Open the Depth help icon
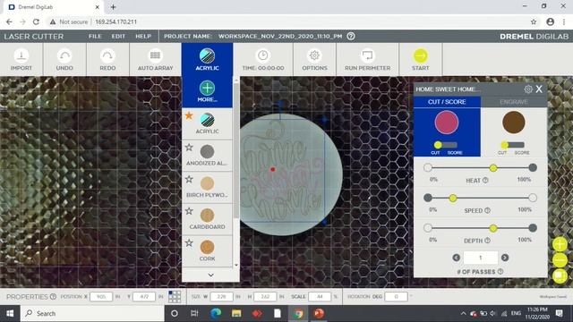This screenshot has width=573, height=322. (x=487, y=241)
